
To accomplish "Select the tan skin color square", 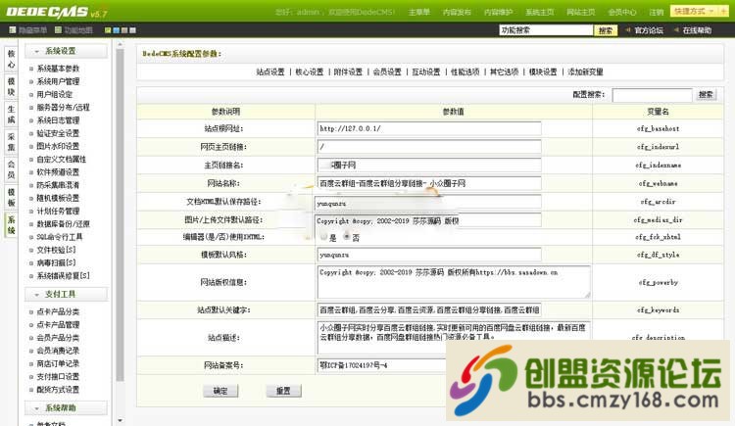I will tap(124, 30).
